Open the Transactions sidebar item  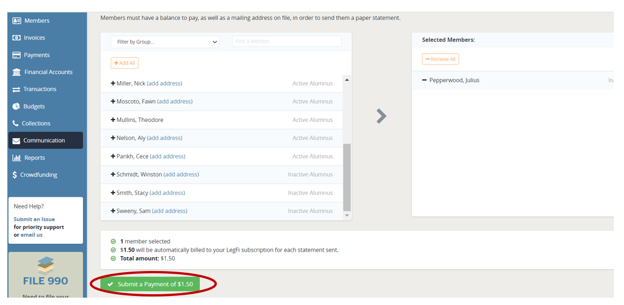pos(40,89)
